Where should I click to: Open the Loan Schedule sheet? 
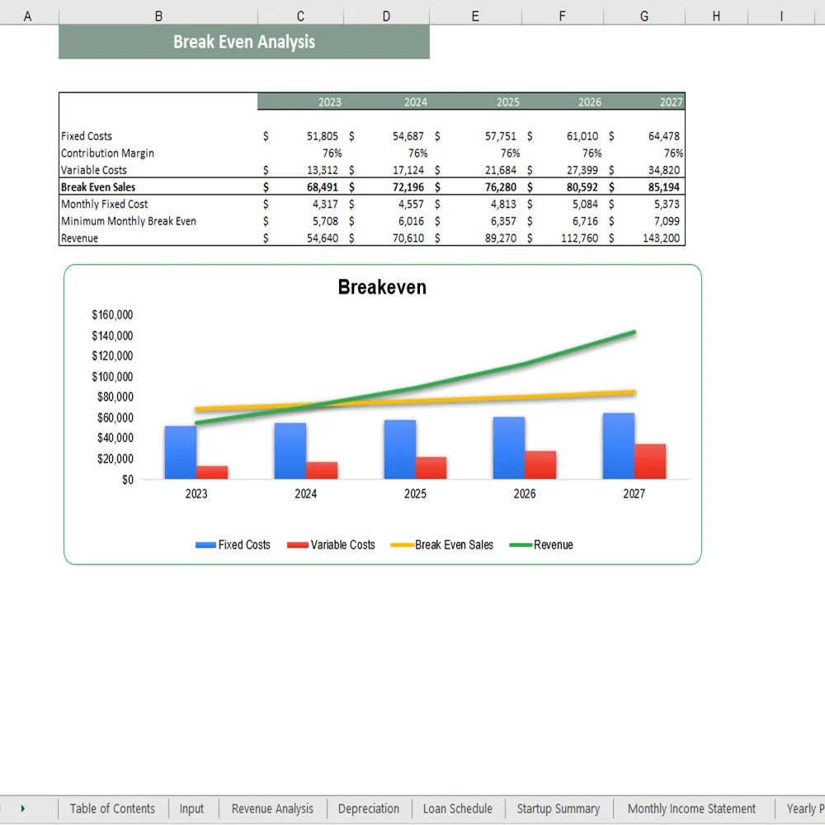coord(458,808)
